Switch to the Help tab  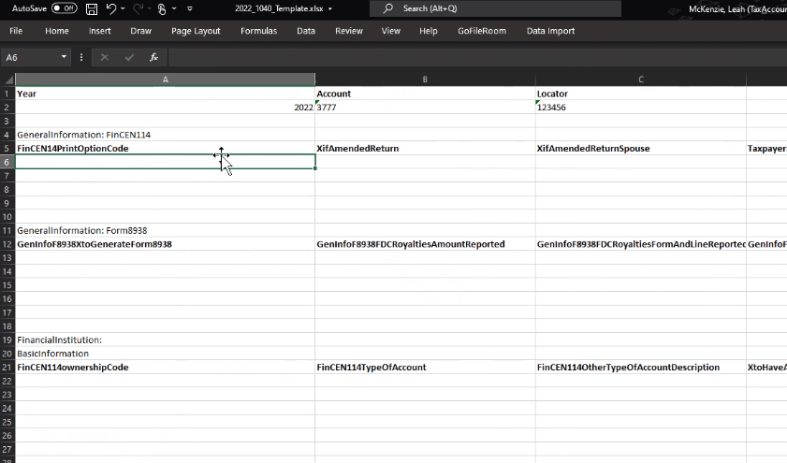(429, 31)
